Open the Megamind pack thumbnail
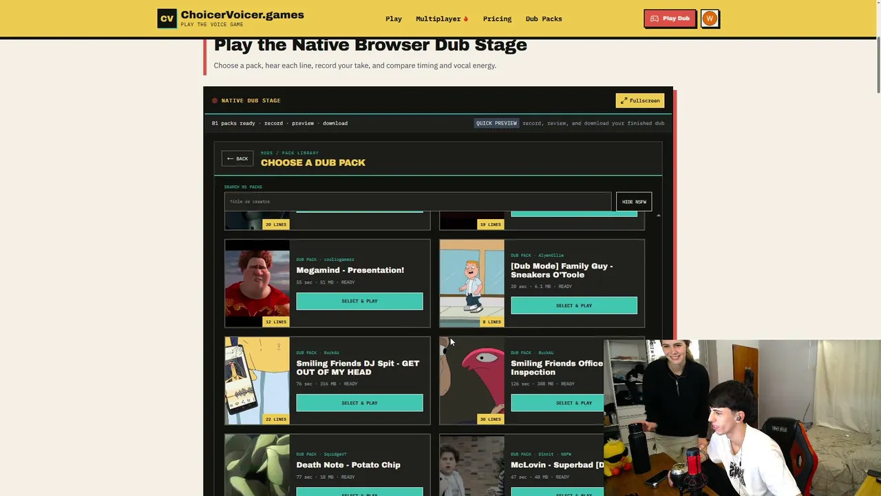Viewport: 881px width, 496px height. click(x=257, y=283)
